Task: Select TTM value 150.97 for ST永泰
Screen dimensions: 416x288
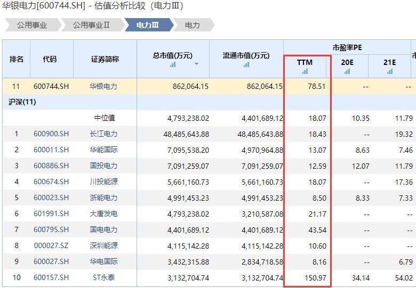Action: (315, 278)
